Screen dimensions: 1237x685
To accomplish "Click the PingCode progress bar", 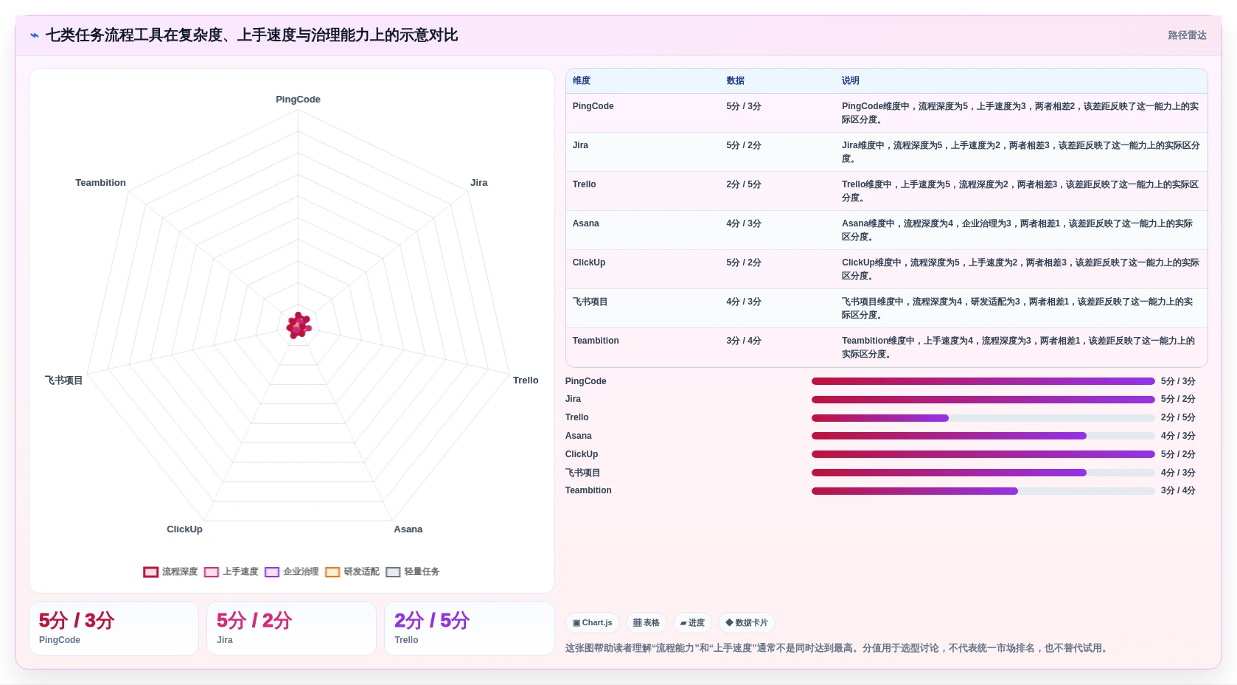I will [x=983, y=381].
